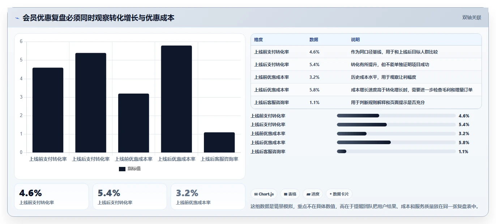Click the 5.8% progress list value

coord(464,143)
